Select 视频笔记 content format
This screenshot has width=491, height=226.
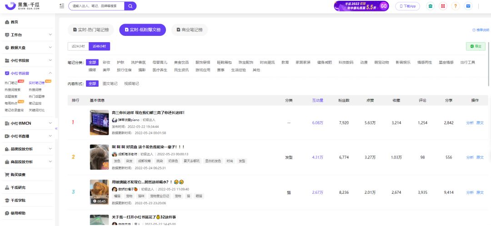[131, 84]
